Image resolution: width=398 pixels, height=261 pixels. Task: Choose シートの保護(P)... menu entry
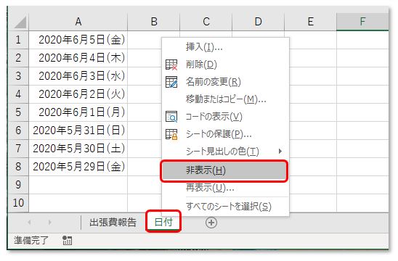click(225, 134)
